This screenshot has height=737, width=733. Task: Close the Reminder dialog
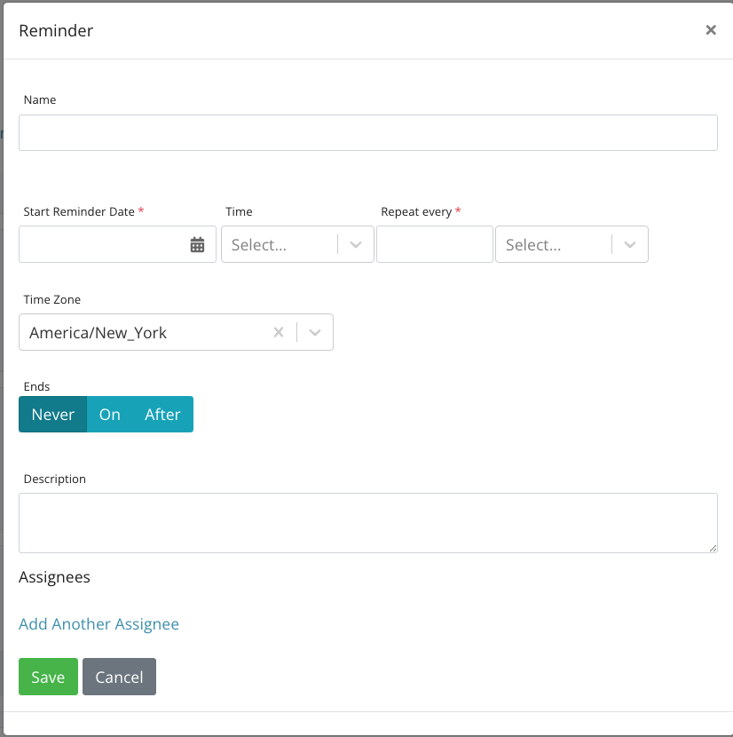pyautogui.click(x=710, y=30)
